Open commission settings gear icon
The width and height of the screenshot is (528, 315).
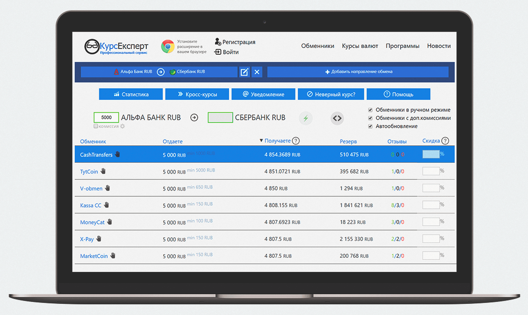(123, 126)
